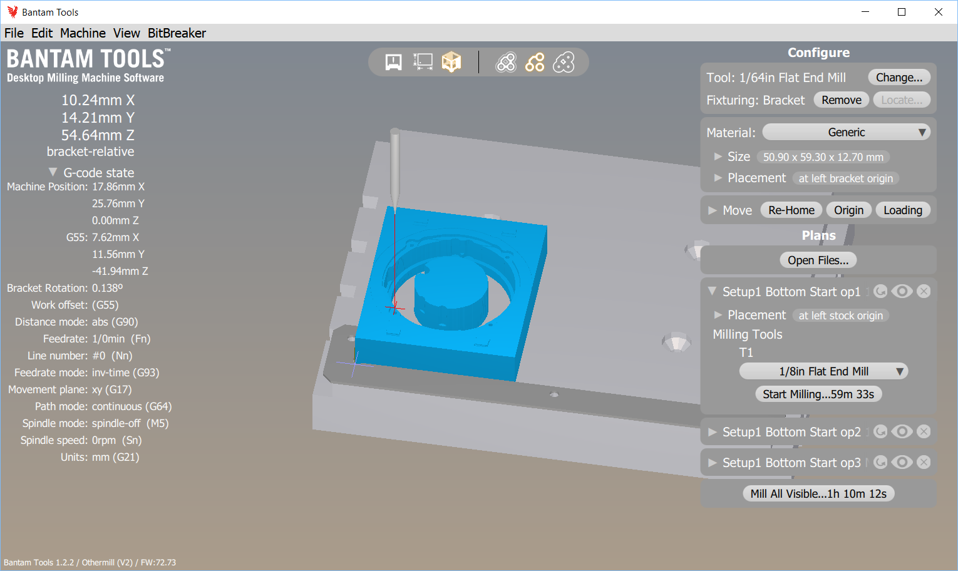
Task: Select the leftmost toolpath display style icon
Action: click(506, 61)
